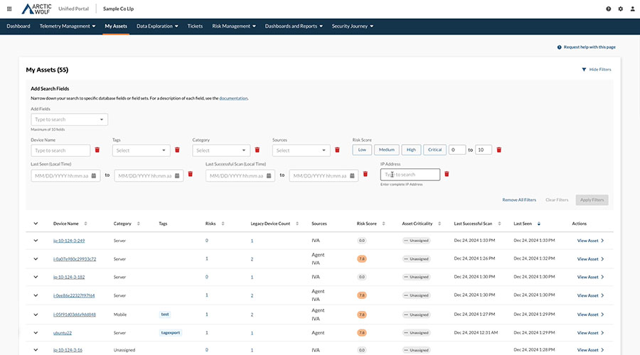The image size is (640, 355).
Task: Toggle the Critical risk score filter
Action: click(x=434, y=150)
